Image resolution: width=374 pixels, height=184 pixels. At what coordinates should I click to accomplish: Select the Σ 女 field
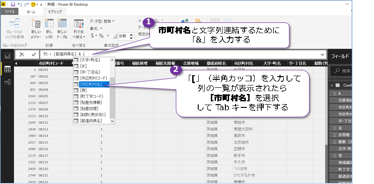(340, 128)
